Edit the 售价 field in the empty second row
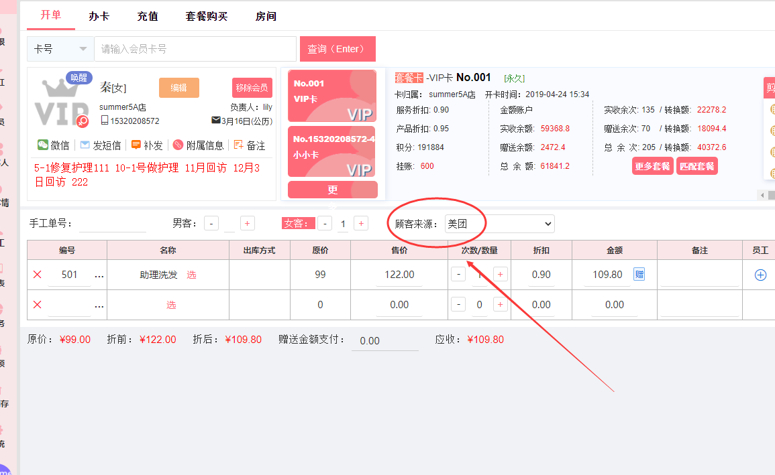Viewport: 775px width, 475px height. pyautogui.click(x=399, y=305)
